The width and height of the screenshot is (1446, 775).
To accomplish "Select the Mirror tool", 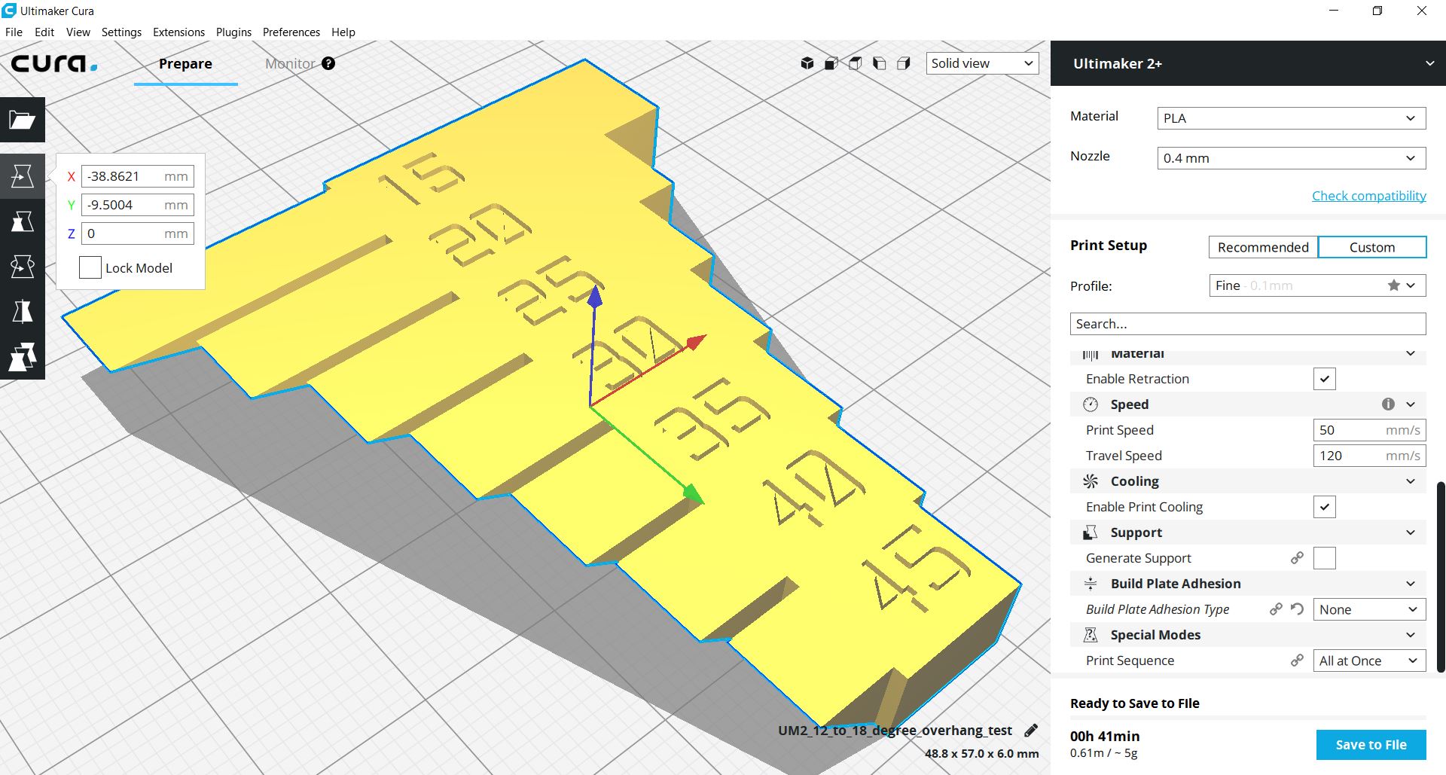I will point(23,312).
